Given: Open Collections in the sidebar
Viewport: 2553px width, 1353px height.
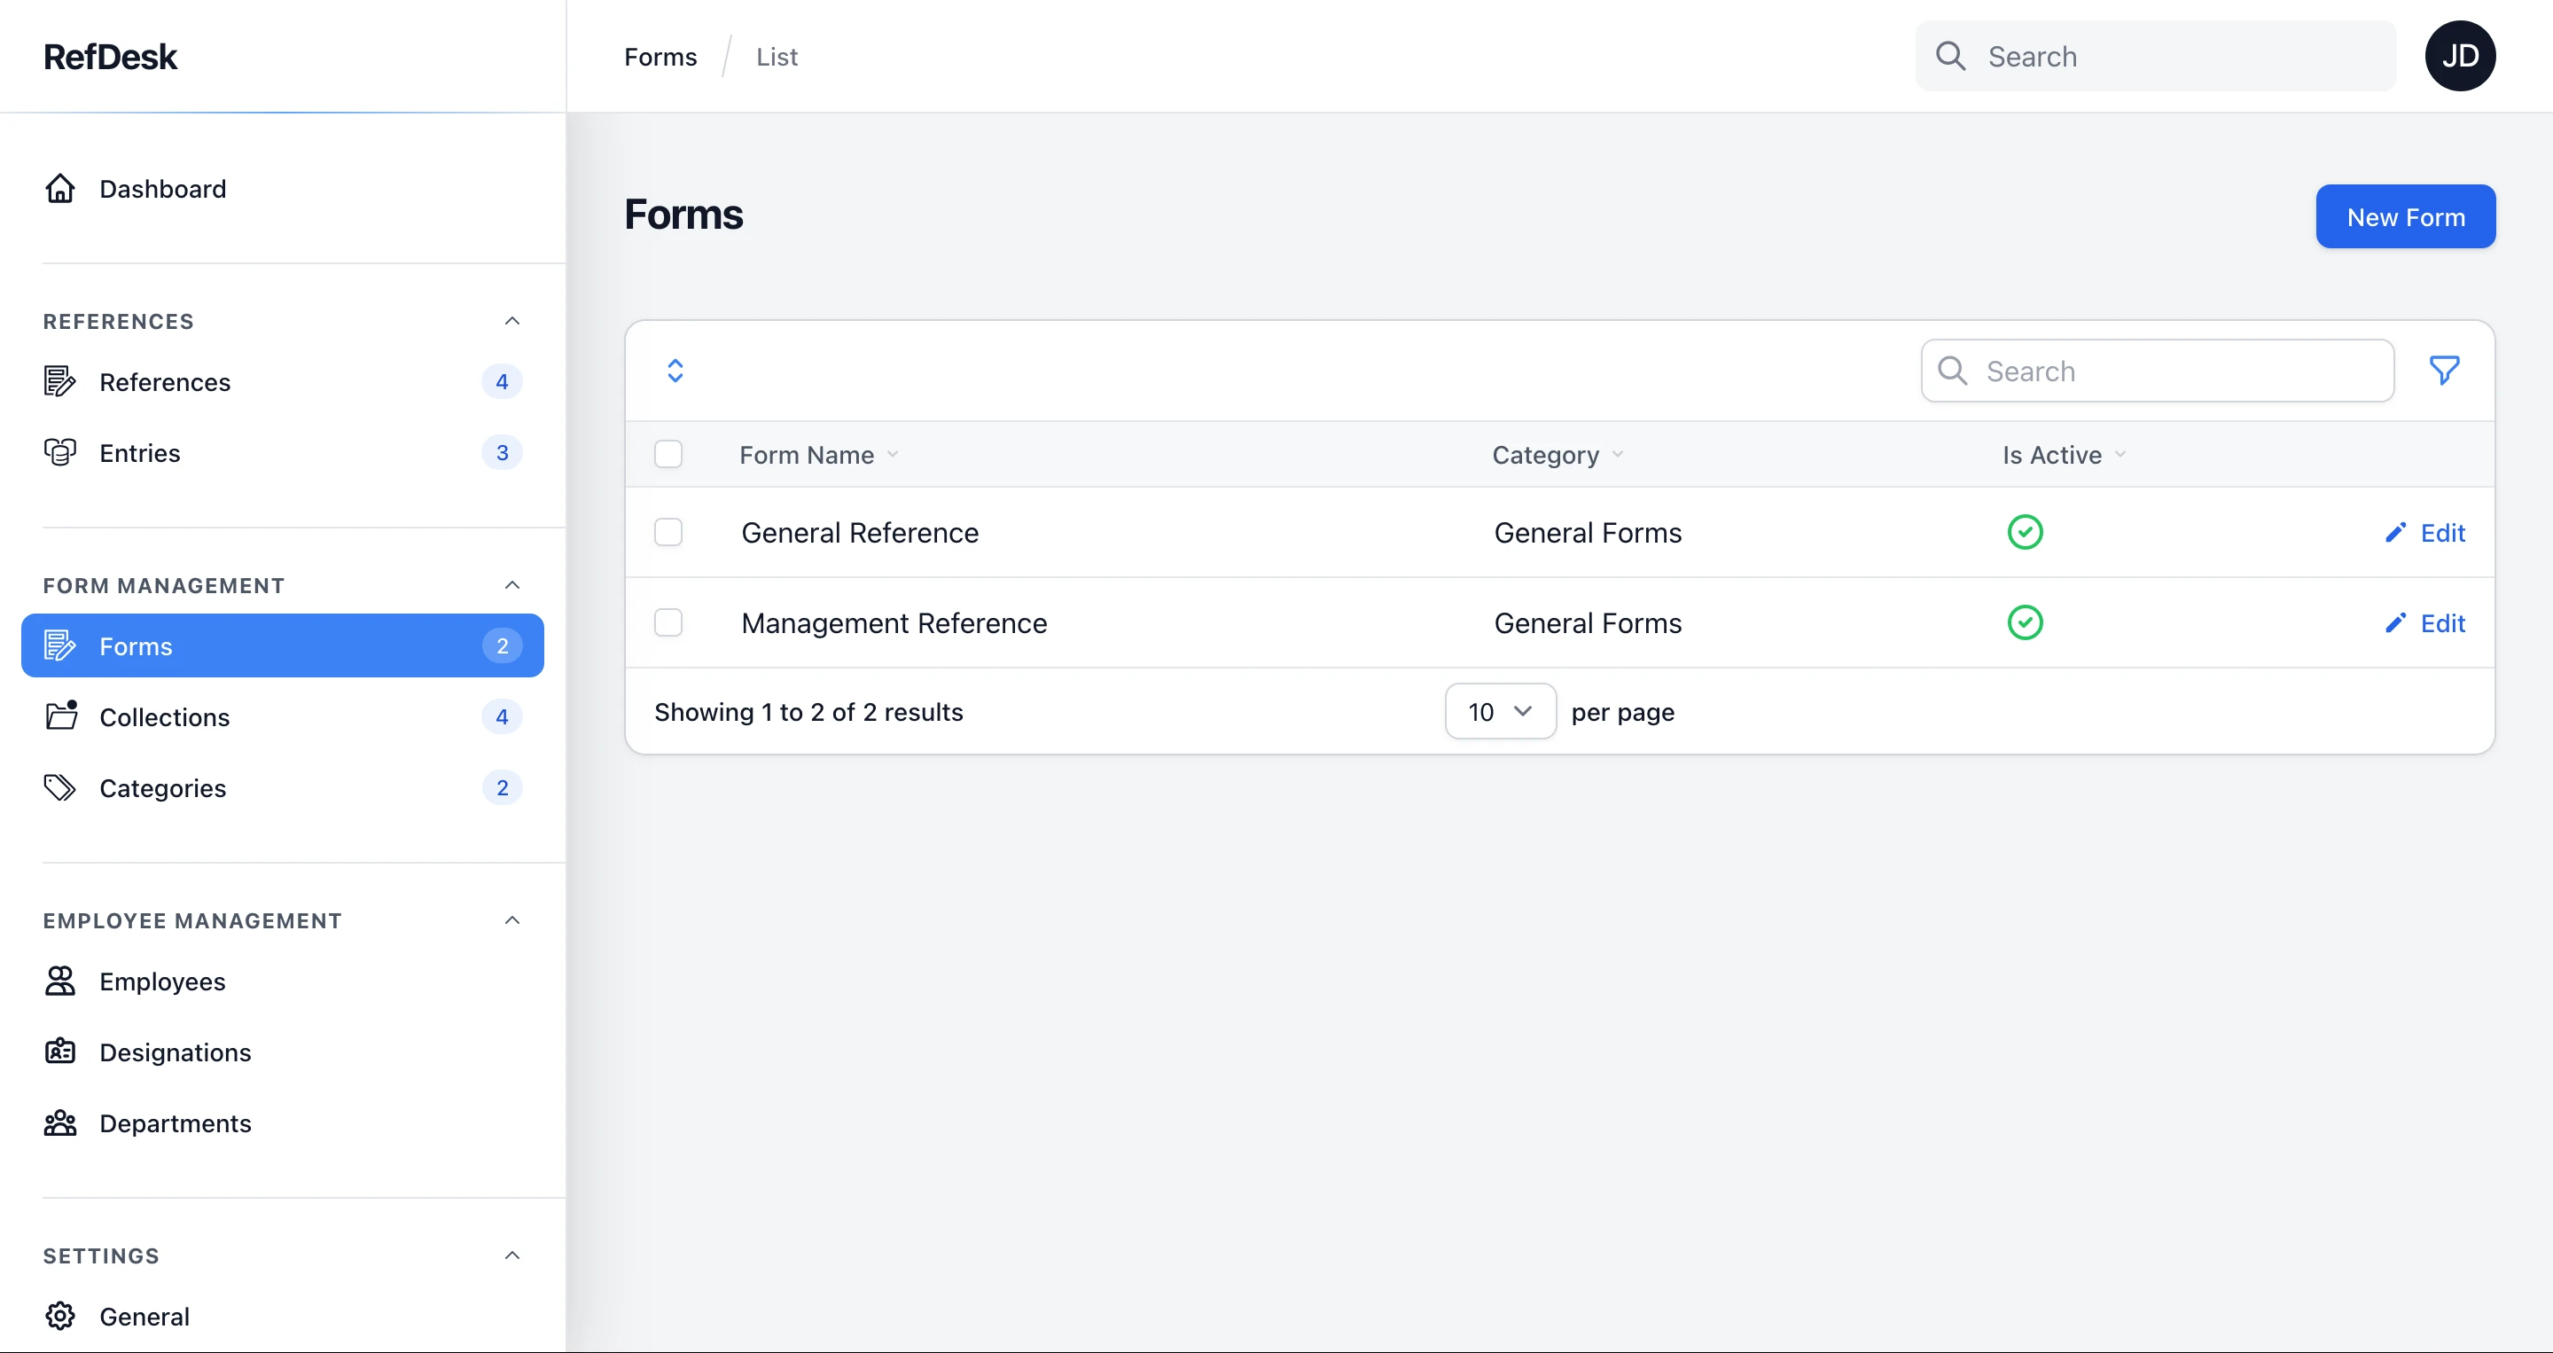Looking at the screenshot, I should (x=283, y=716).
